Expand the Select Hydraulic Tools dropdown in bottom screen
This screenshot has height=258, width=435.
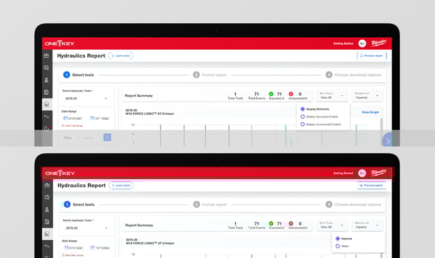87,228
